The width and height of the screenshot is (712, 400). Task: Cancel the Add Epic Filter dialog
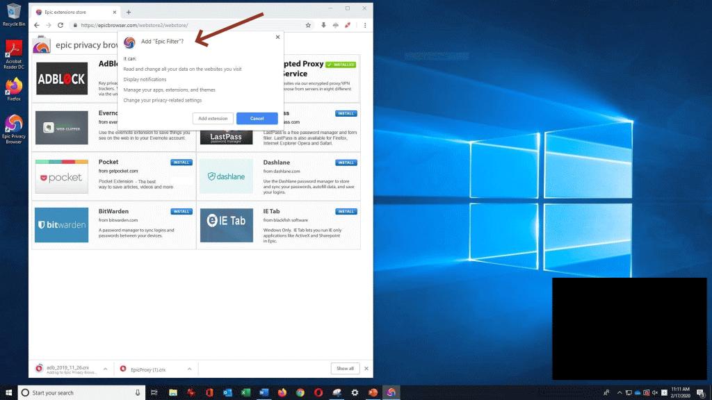[x=257, y=118]
